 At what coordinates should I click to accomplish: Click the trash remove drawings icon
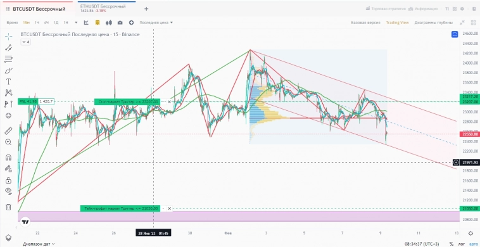coord(9,207)
